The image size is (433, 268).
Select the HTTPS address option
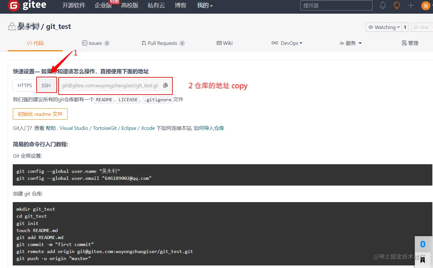pos(25,85)
